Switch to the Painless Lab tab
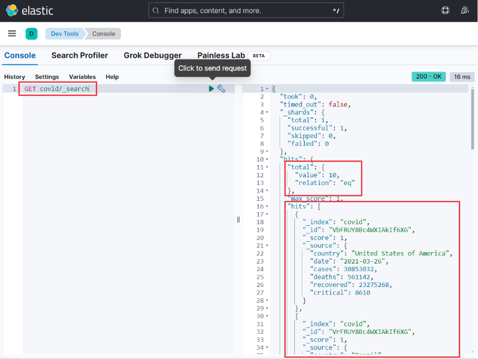The width and height of the screenshot is (478, 359). [x=221, y=56]
